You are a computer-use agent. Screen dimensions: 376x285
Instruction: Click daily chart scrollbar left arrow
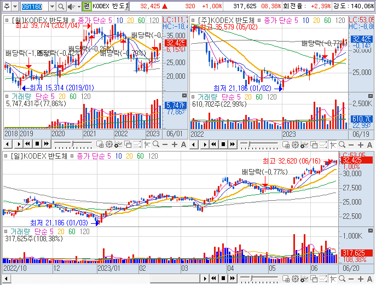click(7, 278)
